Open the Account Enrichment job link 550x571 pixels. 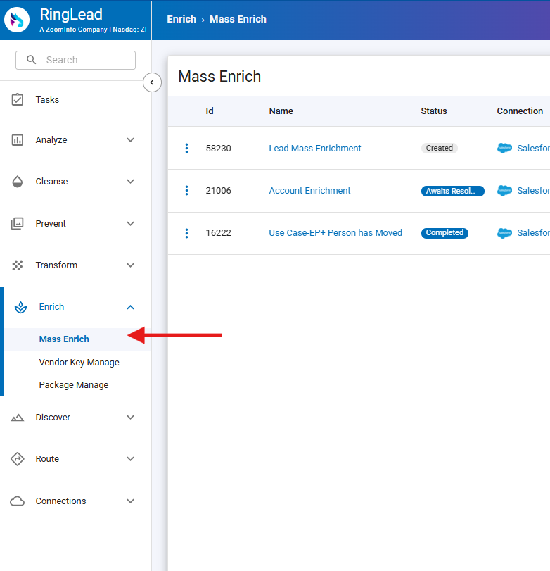(309, 190)
